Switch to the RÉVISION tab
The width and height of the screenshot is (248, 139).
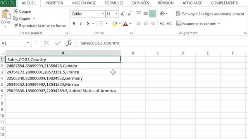pyautogui.click(x=165, y=3)
